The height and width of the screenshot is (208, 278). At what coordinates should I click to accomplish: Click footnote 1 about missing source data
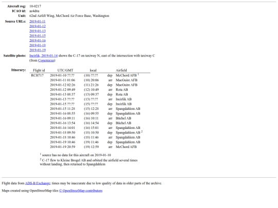click(x=75, y=155)
